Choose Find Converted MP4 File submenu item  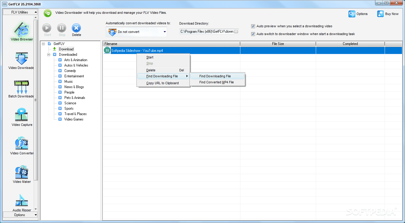216,82
